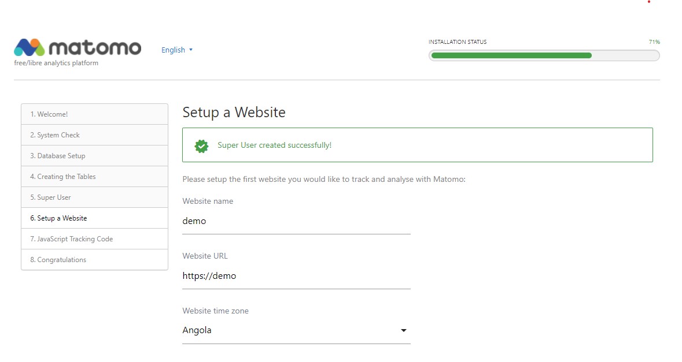This screenshot has width=682, height=362.
Task: Select the Setup a Website step
Action: click(94, 218)
